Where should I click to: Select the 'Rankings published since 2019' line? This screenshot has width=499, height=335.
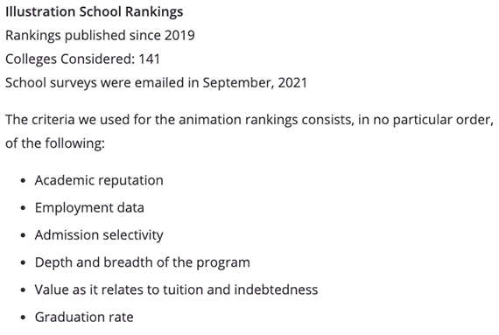click(100, 36)
